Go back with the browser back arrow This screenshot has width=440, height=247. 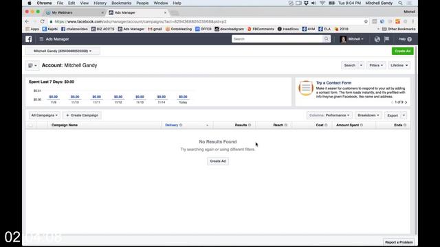tap(27, 21)
